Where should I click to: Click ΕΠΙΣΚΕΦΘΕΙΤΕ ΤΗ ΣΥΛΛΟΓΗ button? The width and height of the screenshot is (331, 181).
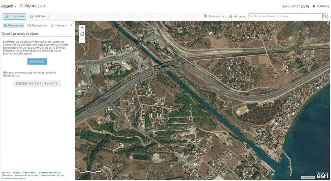[37, 83]
